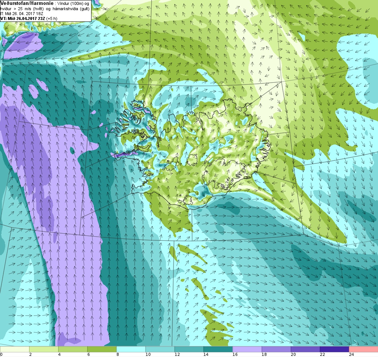The height and width of the screenshot is (357, 378).
Task: Click the legend scale label "12"
Action: [x=177, y=354]
